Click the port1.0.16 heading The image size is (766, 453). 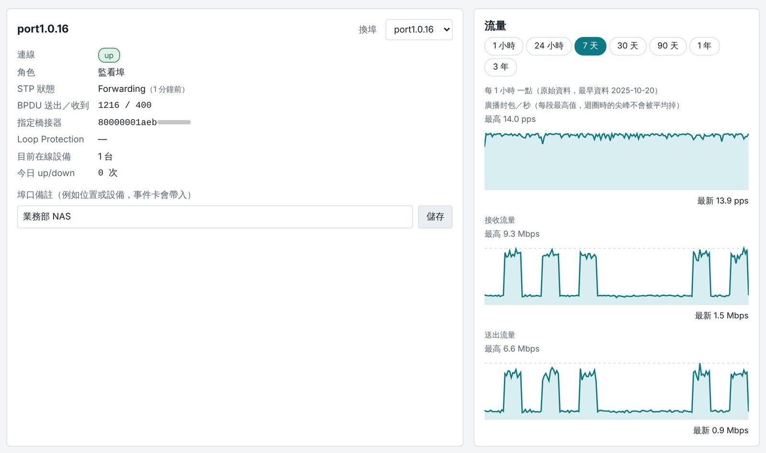tap(43, 29)
